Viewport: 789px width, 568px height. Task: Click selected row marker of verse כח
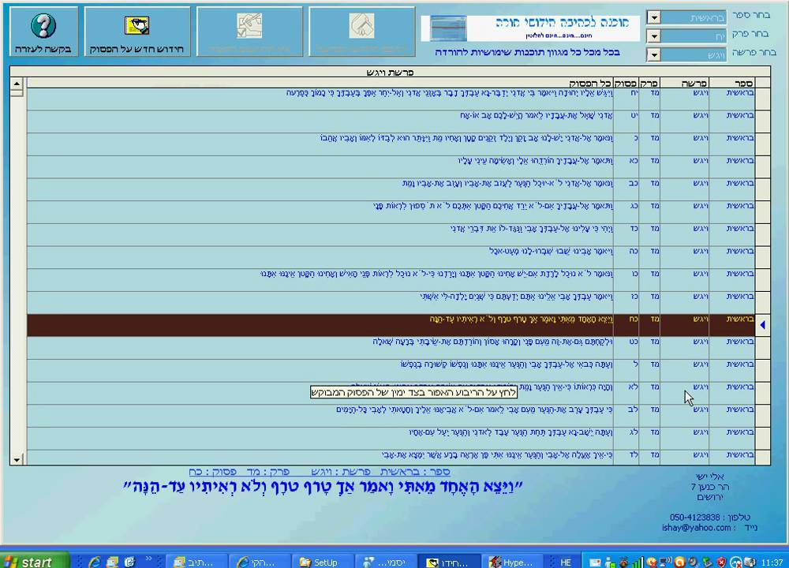point(762,326)
